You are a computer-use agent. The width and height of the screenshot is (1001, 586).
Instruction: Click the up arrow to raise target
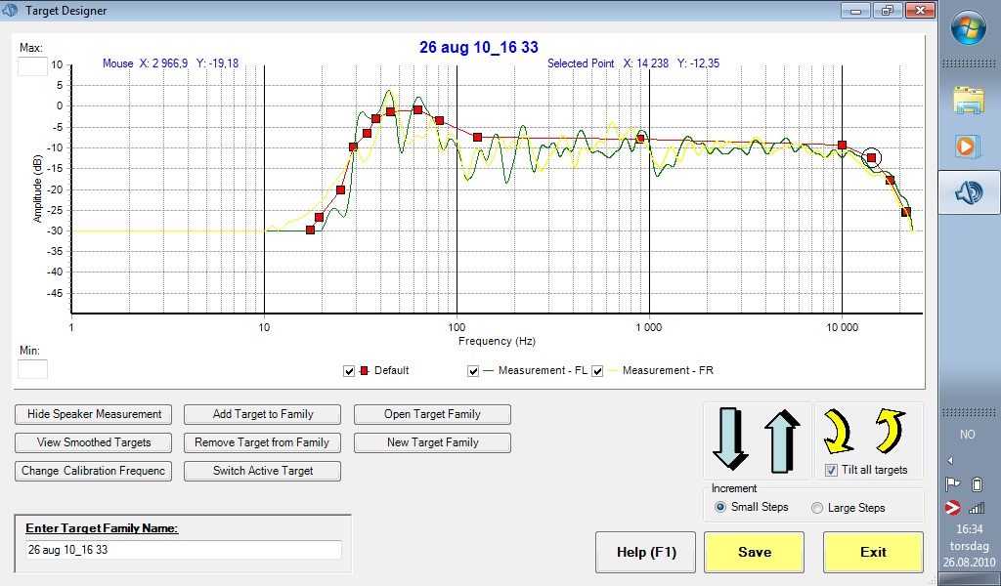(x=782, y=439)
